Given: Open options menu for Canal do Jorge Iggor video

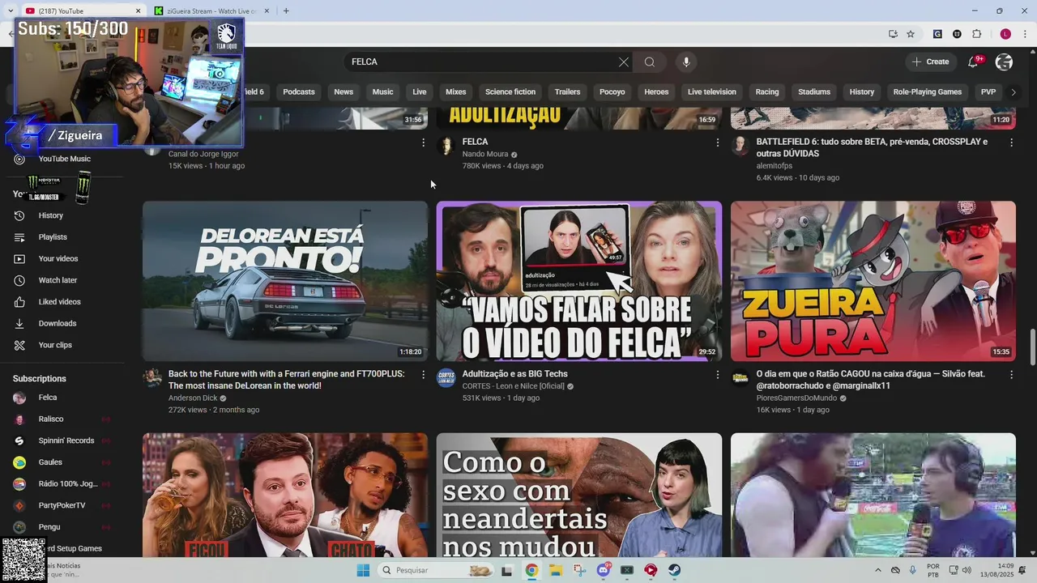Looking at the screenshot, I should point(423,143).
